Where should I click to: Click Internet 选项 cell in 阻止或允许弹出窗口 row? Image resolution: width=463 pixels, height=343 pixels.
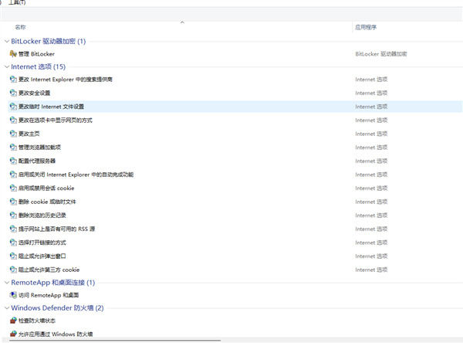point(371,256)
